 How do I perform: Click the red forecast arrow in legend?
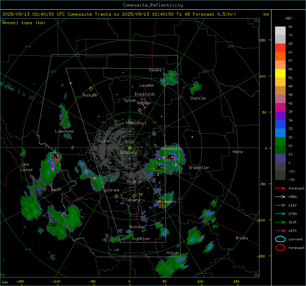pos(280,188)
